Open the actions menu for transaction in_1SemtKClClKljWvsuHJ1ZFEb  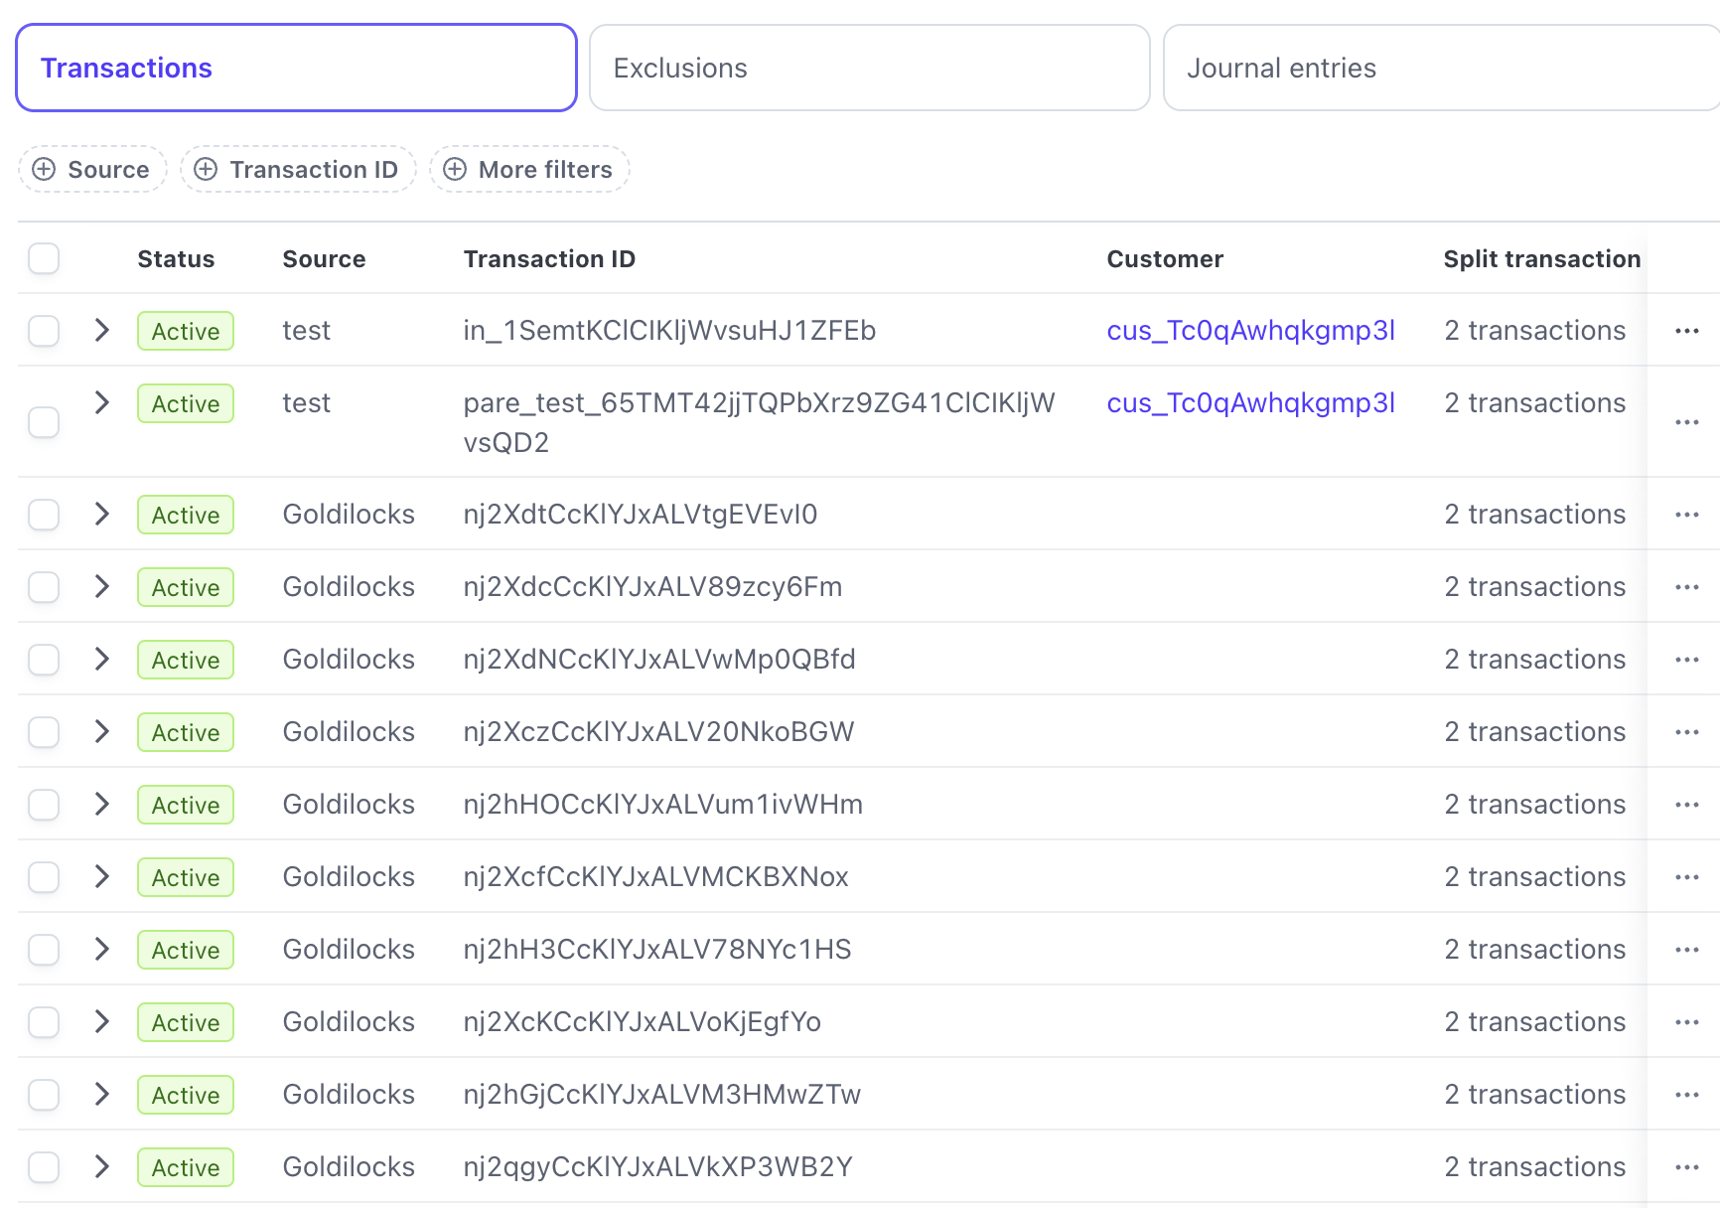click(x=1687, y=330)
